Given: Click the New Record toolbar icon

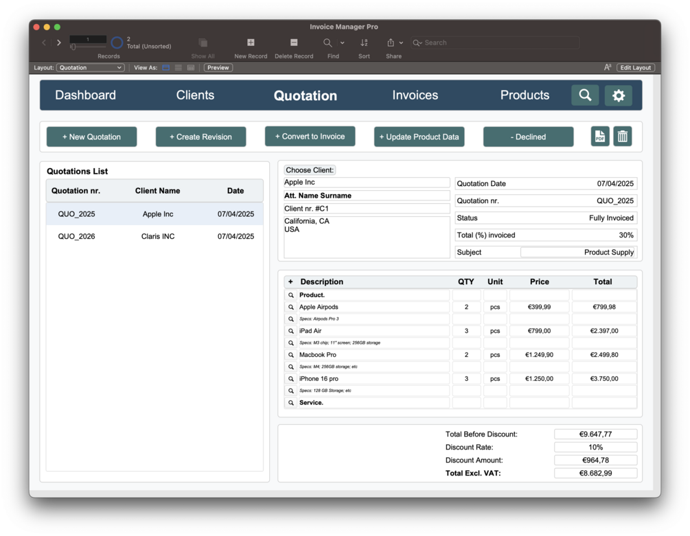Looking at the screenshot, I should pos(251,43).
